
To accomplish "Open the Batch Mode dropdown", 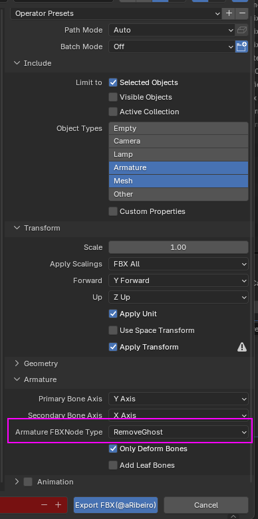I will 172,47.
